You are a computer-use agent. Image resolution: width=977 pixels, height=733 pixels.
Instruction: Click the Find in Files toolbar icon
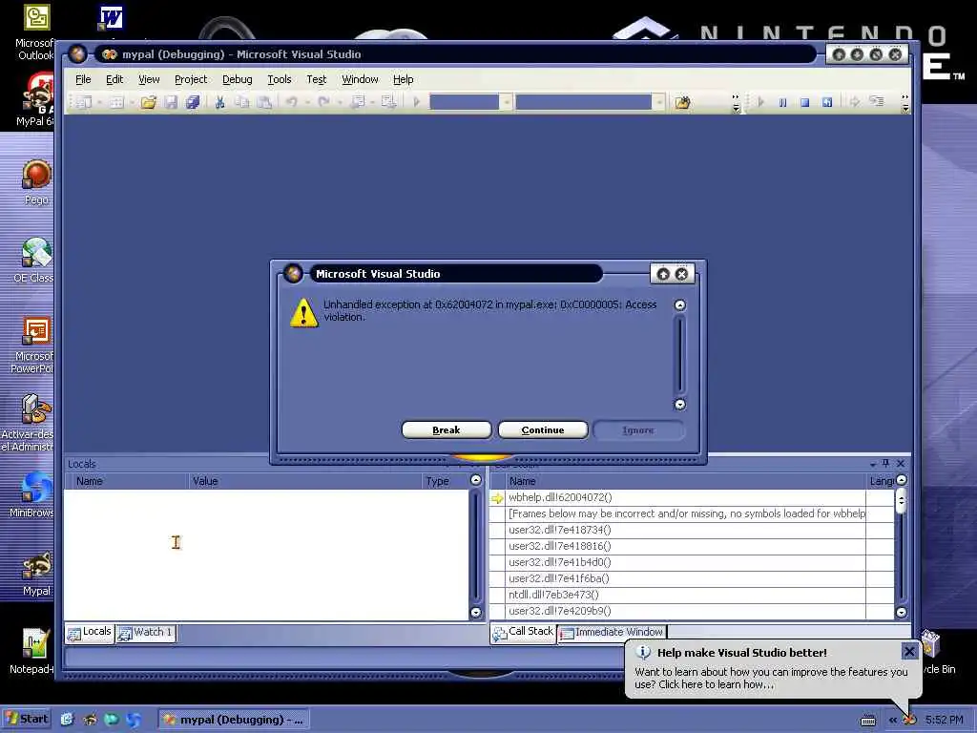683,102
